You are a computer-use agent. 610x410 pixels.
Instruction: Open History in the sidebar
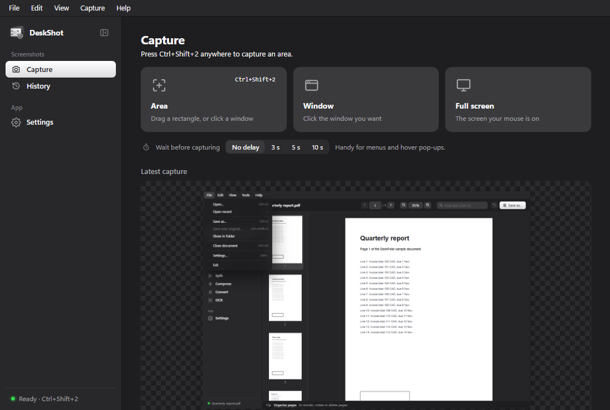tap(60, 86)
